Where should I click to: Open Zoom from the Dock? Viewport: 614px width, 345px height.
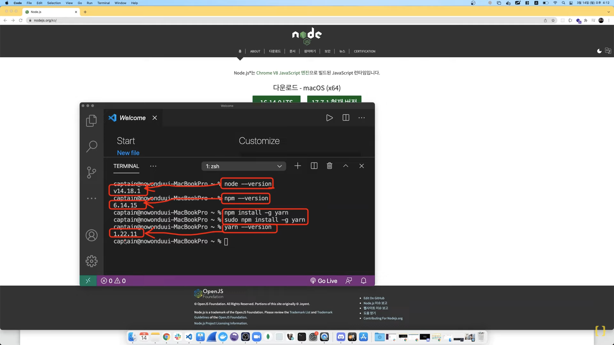click(256, 337)
